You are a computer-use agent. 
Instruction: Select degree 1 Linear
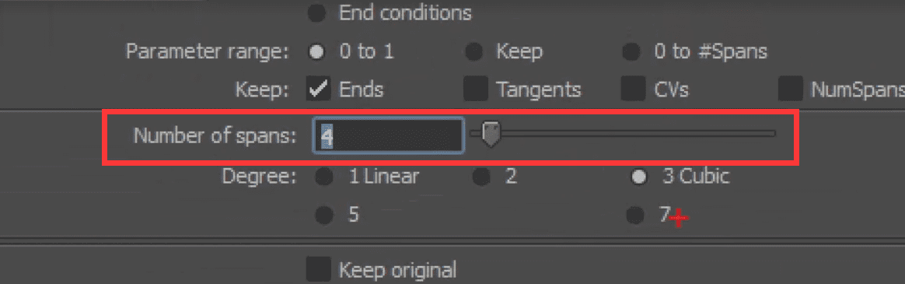[323, 177]
